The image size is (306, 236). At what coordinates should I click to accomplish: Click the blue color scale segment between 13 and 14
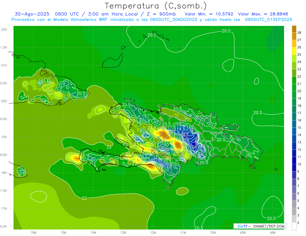294,138
